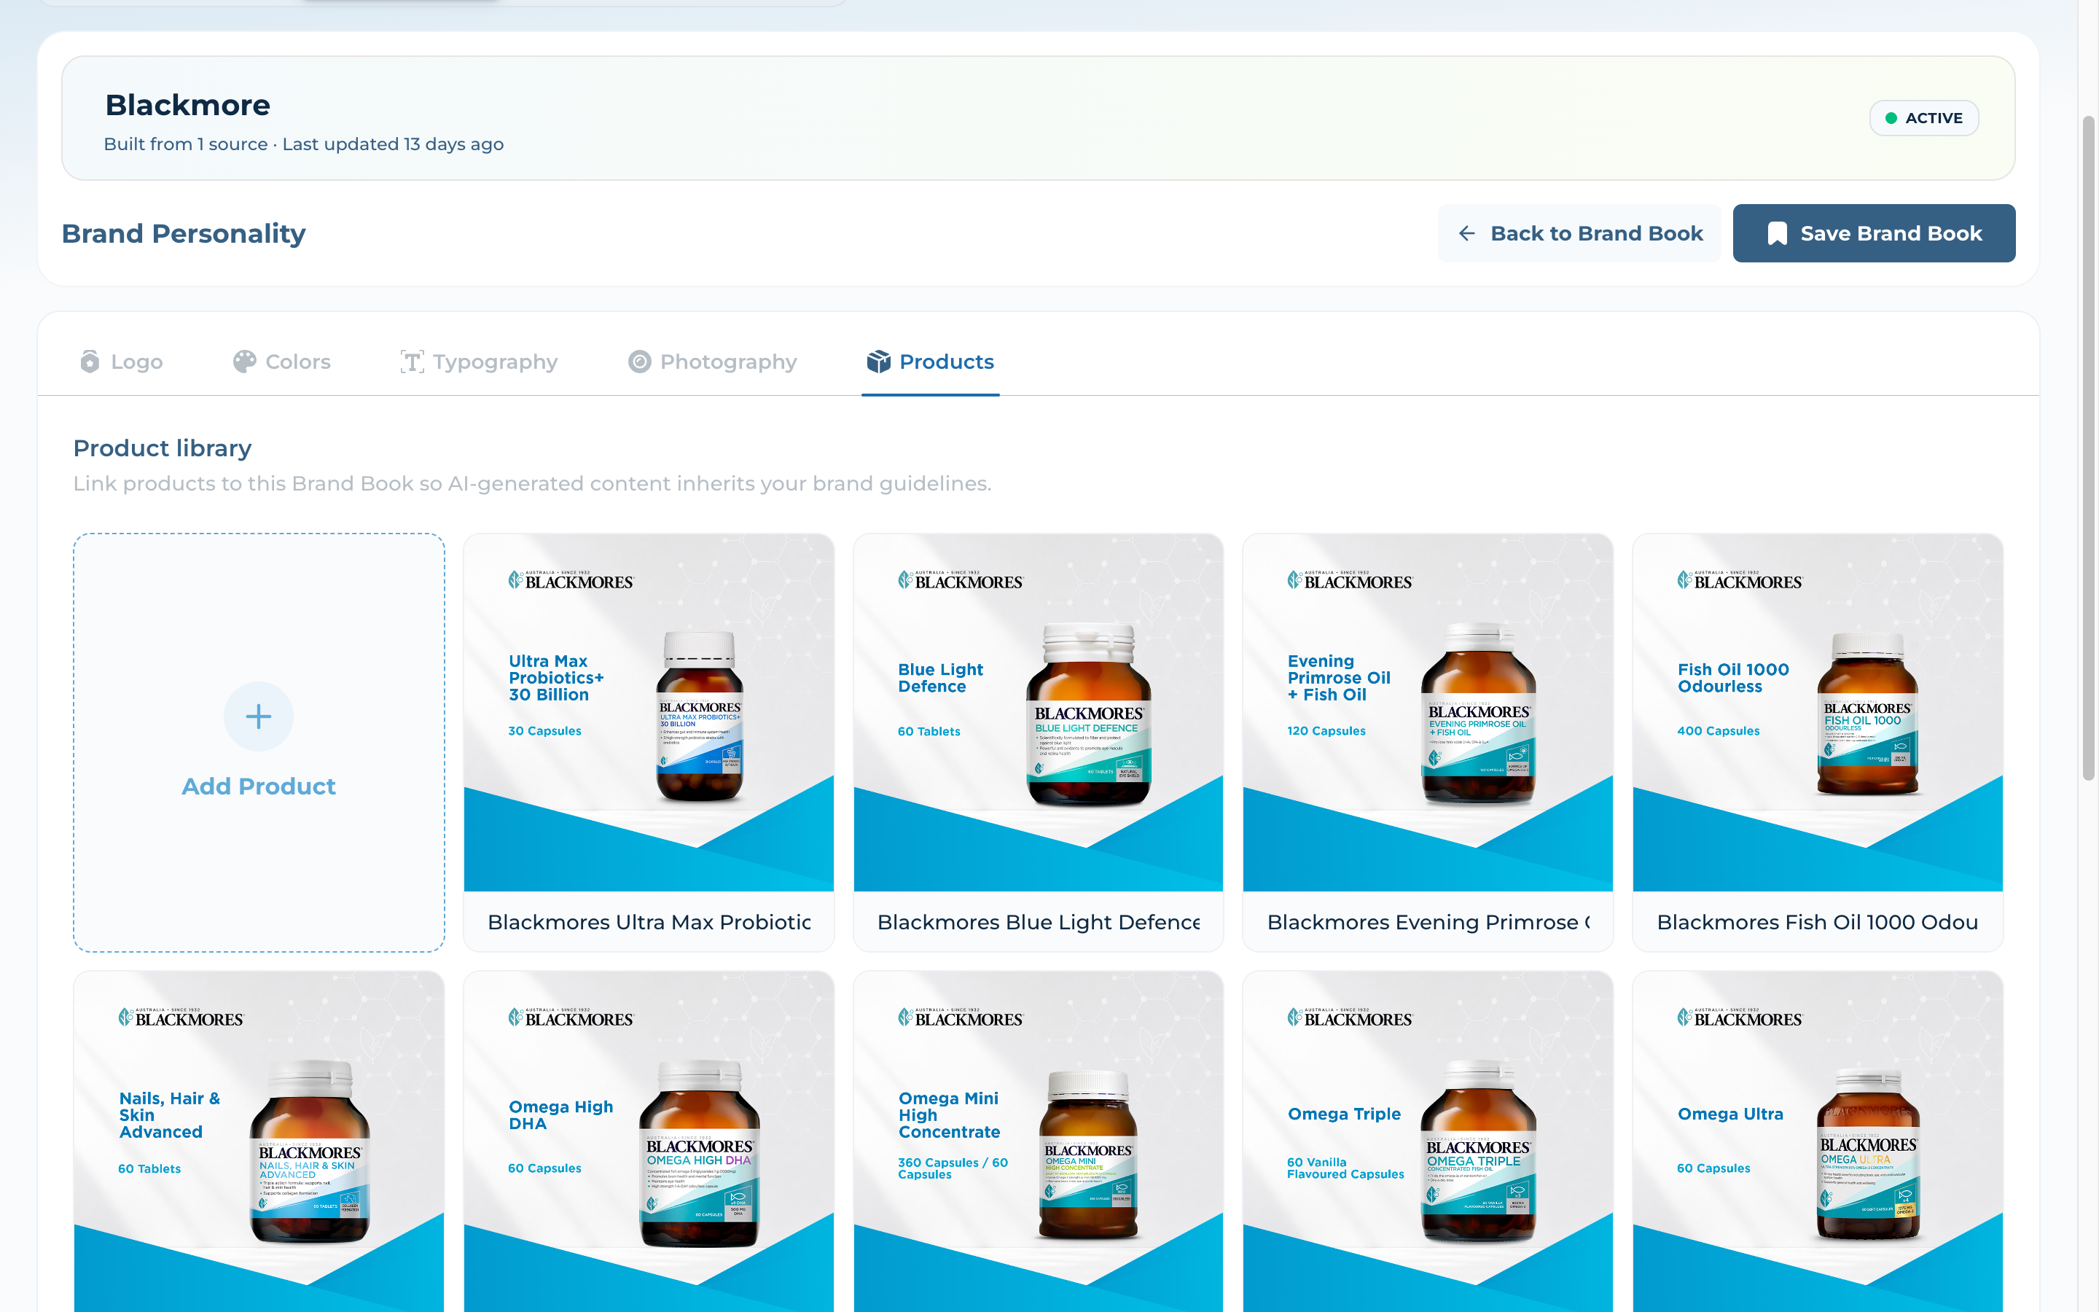Screen dimensions: 2099x1312
Task: Click the Blackmore brand book heading
Action: tap(187, 105)
